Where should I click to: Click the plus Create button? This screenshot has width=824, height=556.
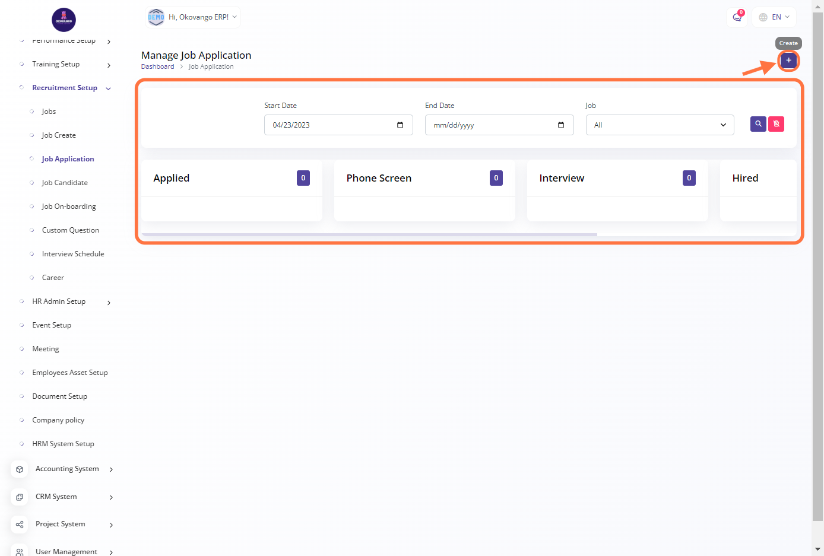788,61
